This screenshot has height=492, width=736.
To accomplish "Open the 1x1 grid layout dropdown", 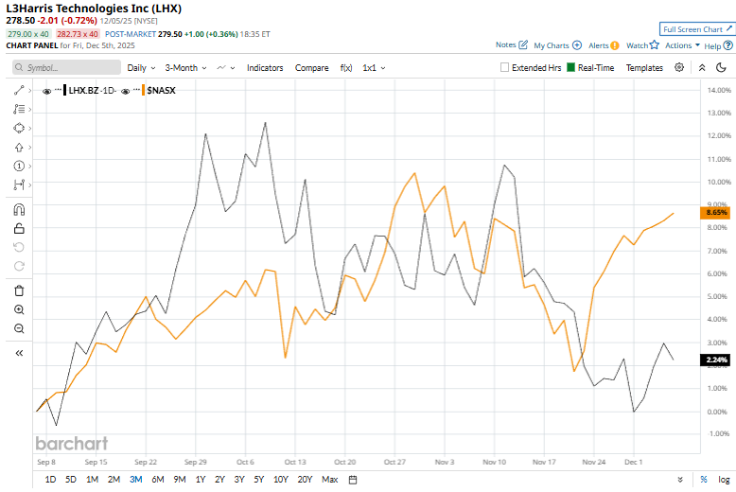I will (x=374, y=67).
